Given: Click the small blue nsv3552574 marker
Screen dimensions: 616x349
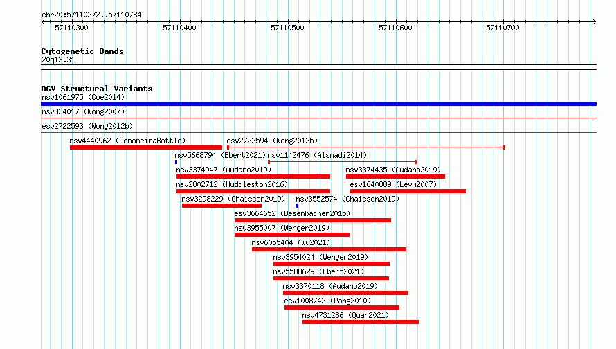Looking at the screenshot, I should tap(298, 206).
